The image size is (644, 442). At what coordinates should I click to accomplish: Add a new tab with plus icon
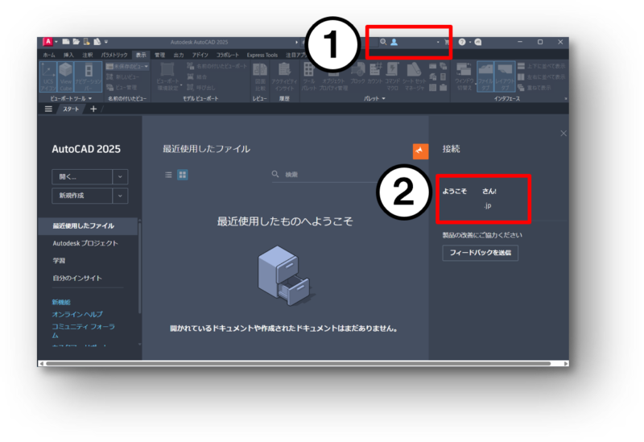93,109
